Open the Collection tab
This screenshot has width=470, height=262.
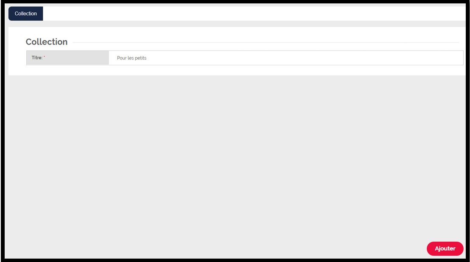click(26, 14)
